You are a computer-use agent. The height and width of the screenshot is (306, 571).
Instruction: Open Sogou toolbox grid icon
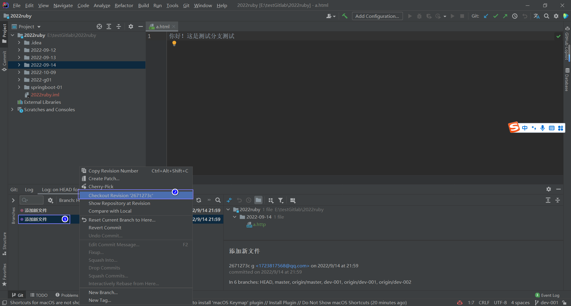pyautogui.click(x=561, y=128)
